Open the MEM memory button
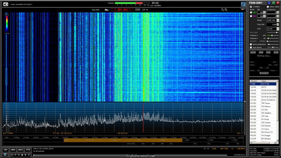281x158 pixels. pyautogui.click(x=13, y=150)
